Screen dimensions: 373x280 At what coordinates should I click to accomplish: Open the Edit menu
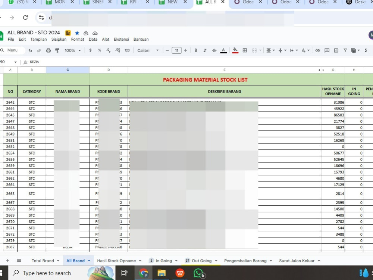point(22,39)
